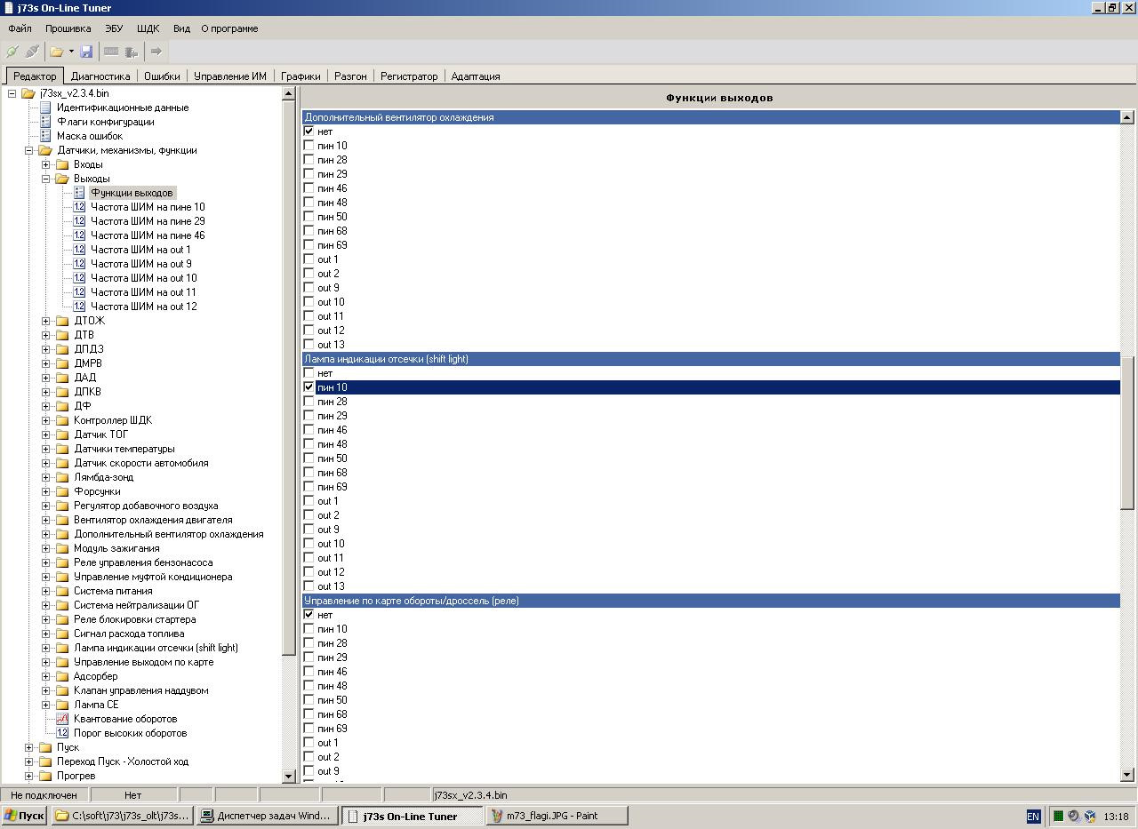Click the Task Manager CPU tray icon

[1058, 817]
